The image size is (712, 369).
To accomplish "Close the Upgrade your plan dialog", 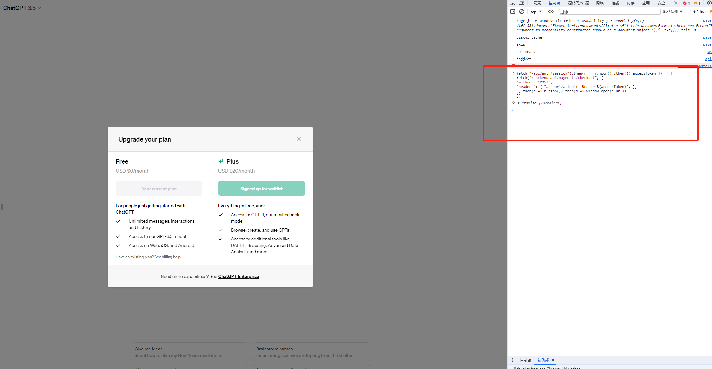I will pos(299,139).
